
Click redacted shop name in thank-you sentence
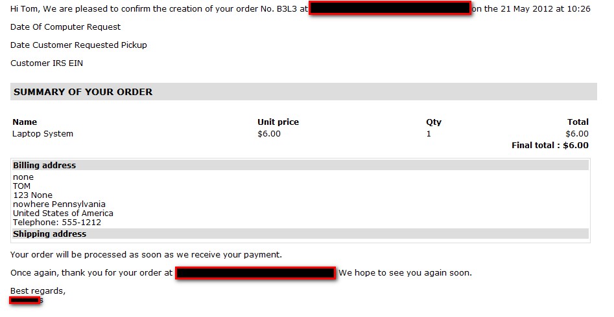255,273
